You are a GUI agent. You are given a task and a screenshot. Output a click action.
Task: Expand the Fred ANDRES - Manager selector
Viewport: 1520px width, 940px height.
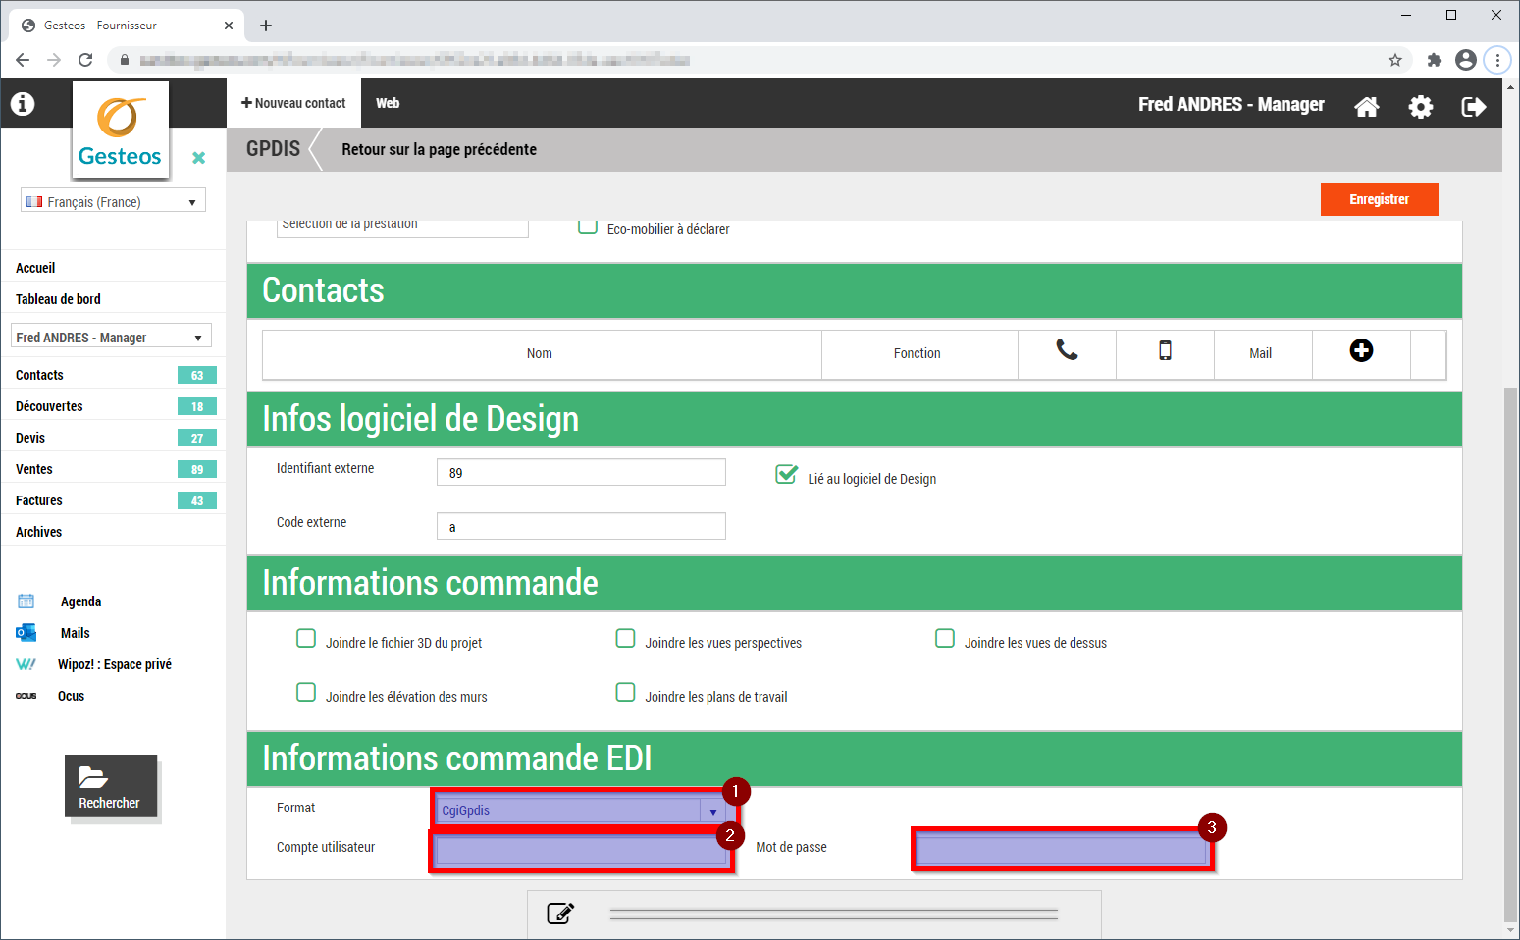tap(111, 337)
